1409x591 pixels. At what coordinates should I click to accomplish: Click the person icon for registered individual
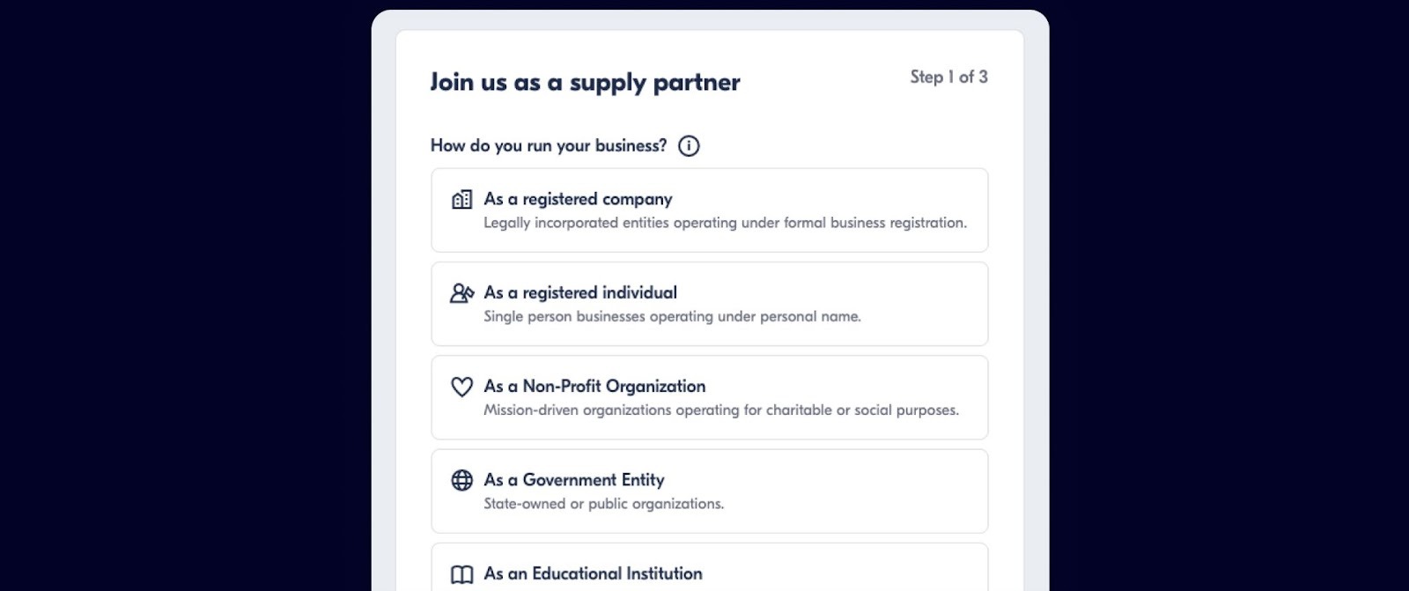461,293
